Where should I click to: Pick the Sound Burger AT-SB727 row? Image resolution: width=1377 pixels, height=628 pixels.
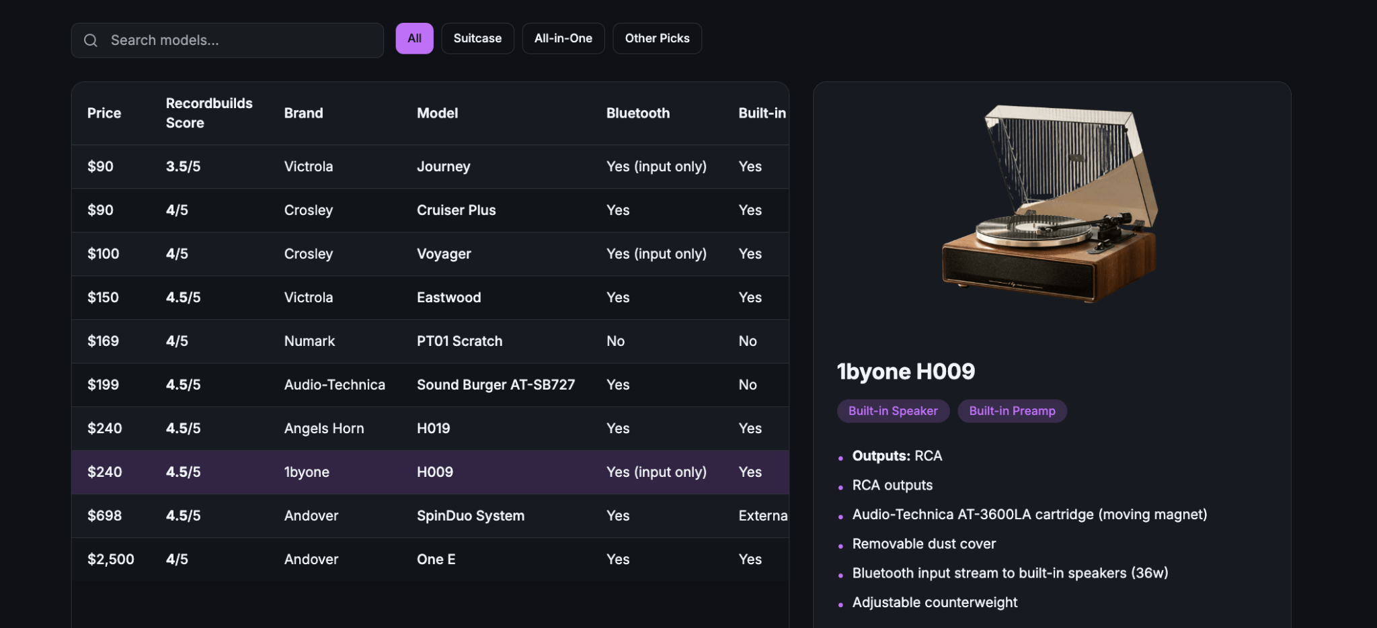tap(430, 385)
